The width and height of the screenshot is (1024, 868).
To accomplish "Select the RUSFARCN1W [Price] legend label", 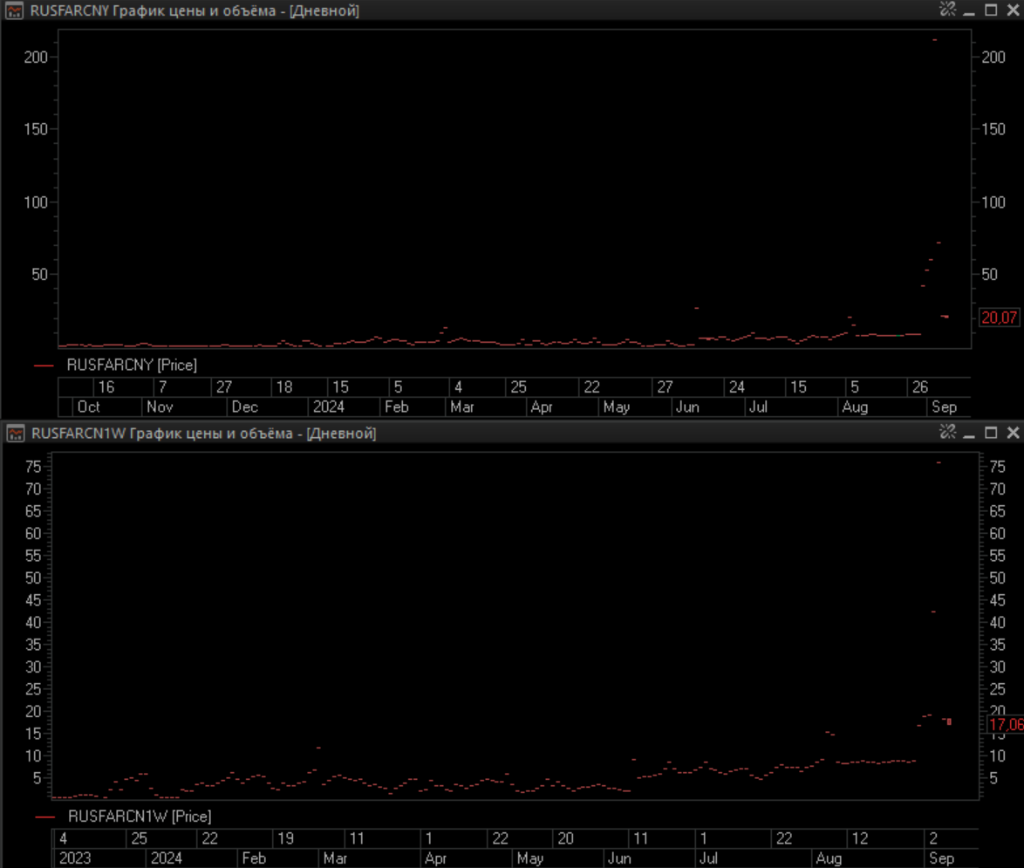I will tap(140, 817).
